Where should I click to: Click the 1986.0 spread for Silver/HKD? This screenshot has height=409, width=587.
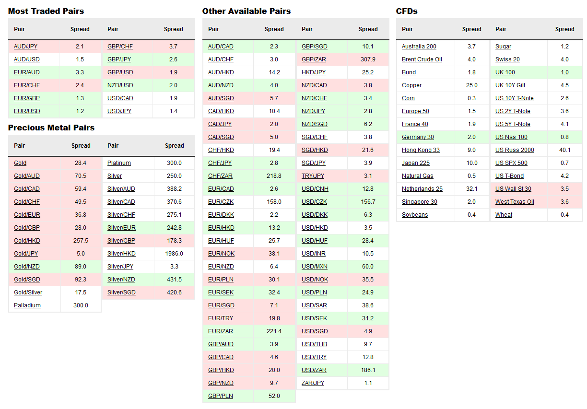click(174, 254)
